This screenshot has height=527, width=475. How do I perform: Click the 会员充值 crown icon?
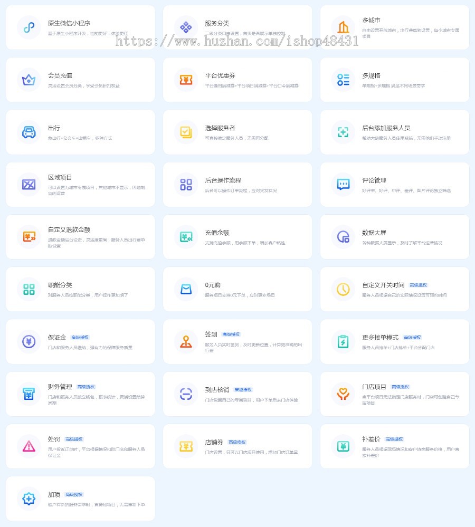pyautogui.click(x=29, y=80)
